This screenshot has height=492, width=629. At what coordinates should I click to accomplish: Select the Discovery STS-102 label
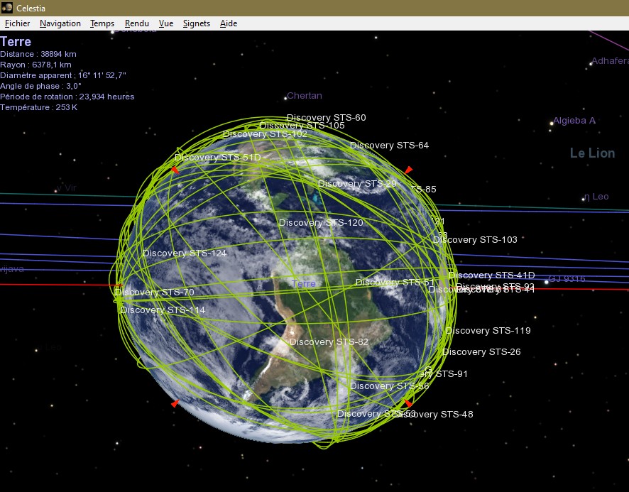click(265, 134)
